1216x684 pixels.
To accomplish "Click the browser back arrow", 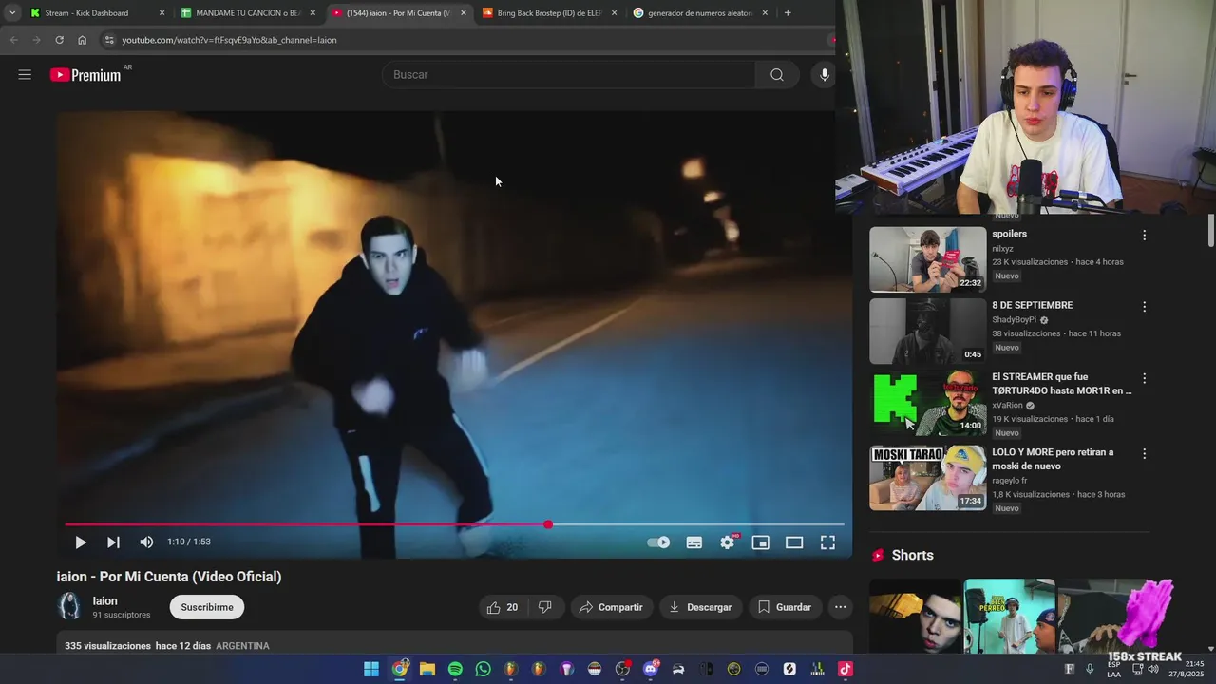I will (13, 40).
